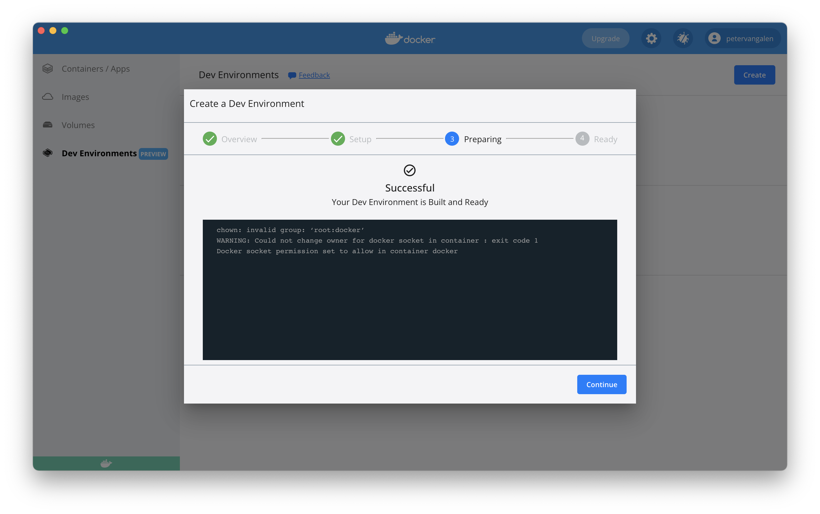Viewport: 820px width, 514px height.
Task: Open the Containers / Apps section
Action: point(96,69)
